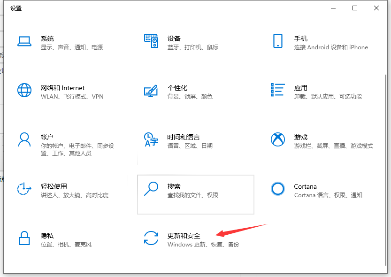391x277 pixels.
Task: Open the Devices keyboard and speaker icon
Action: point(151,41)
